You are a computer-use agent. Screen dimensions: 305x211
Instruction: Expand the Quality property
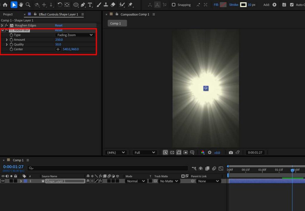(7, 44)
